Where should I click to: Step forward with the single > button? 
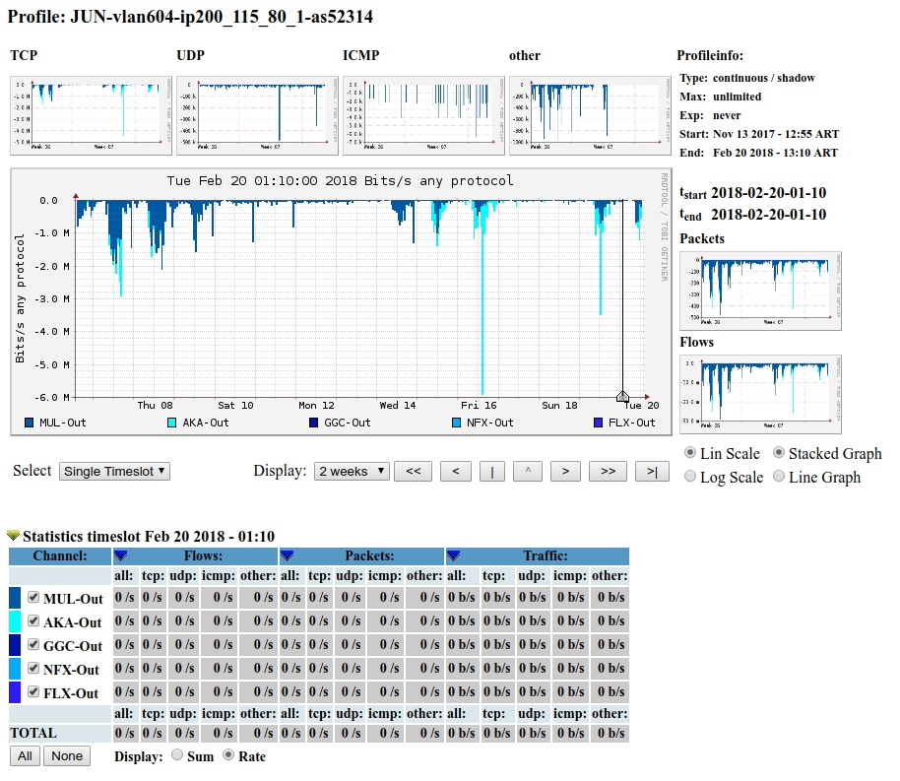coord(564,472)
